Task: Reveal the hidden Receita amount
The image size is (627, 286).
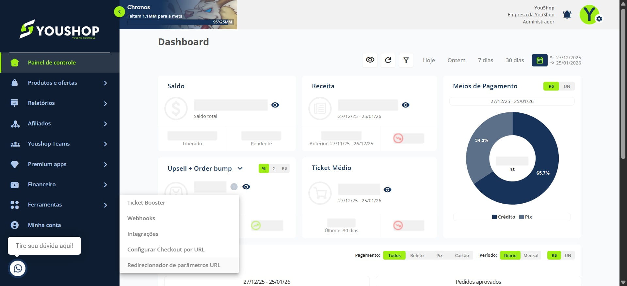Action: 406,105
